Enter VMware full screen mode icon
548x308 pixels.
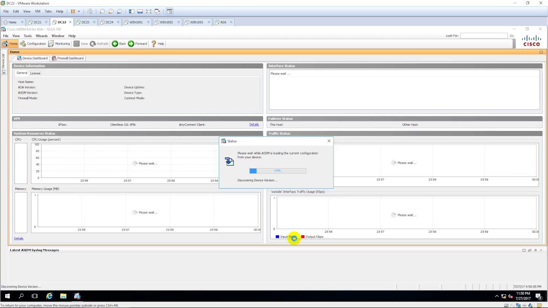tap(149, 11)
